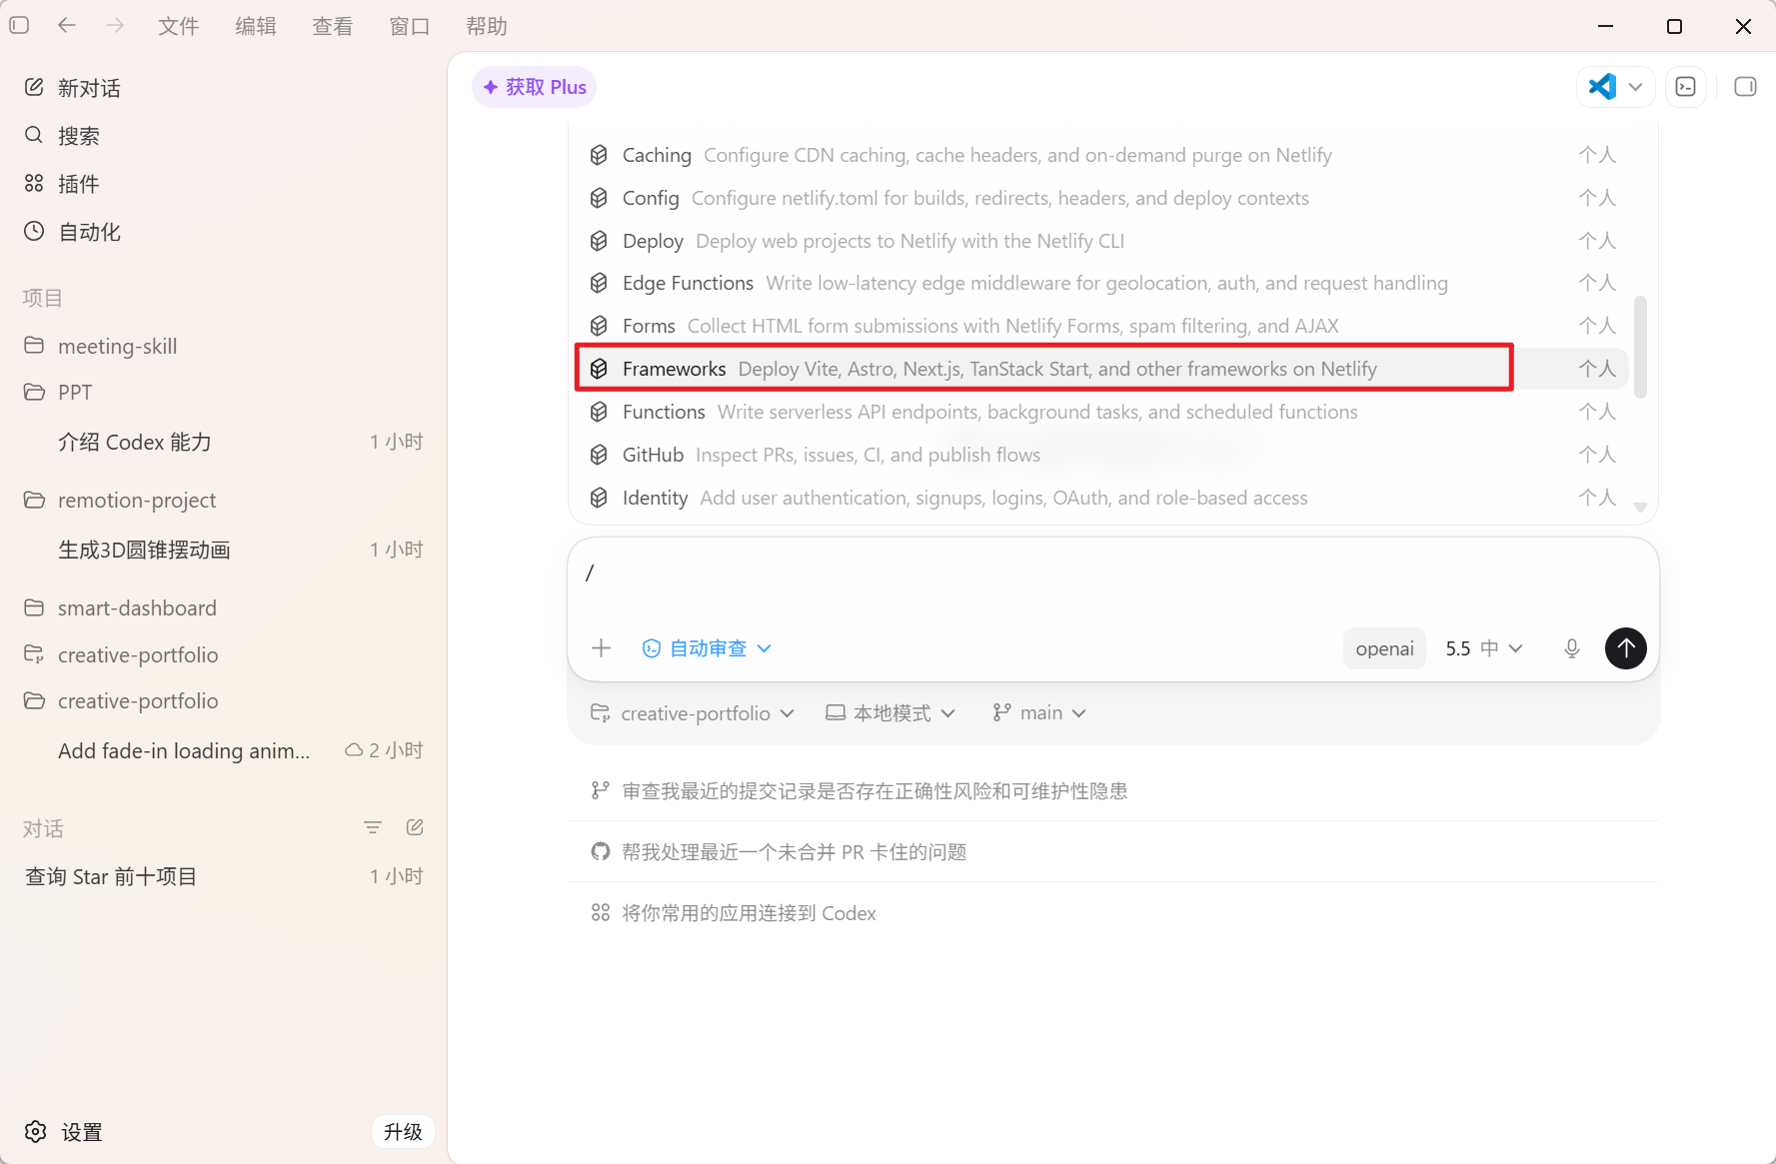The height and width of the screenshot is (1164, 1776).
Task: Open the smart-dashboard project
Action: tap(222, 607)
